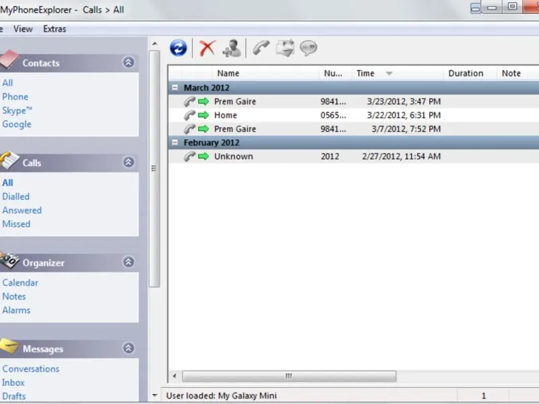Open Skype contacts
Viewport: 539px width, 404px height.
click(x=18, y=110)
